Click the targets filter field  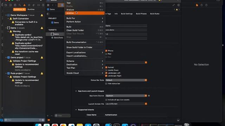(63, 115)
